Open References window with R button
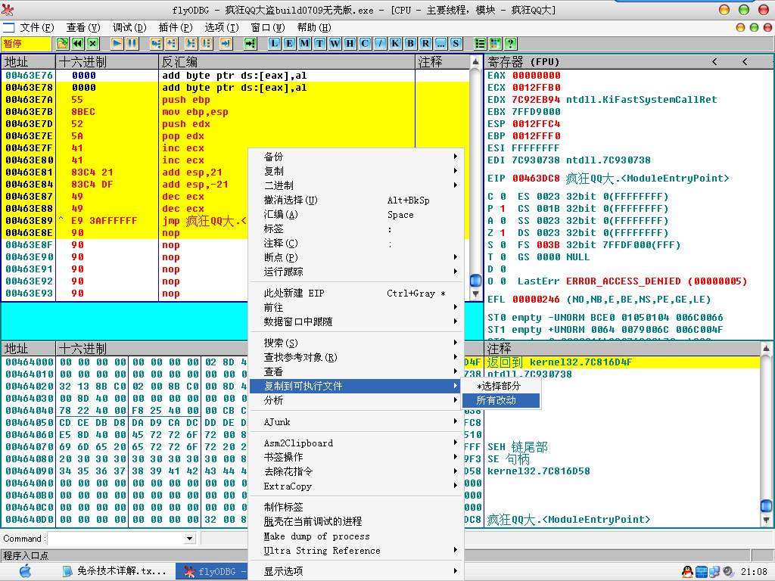Image resolution: width=775 pixels, height=581 pixels. pyautogui.click(x=426, y=43)
